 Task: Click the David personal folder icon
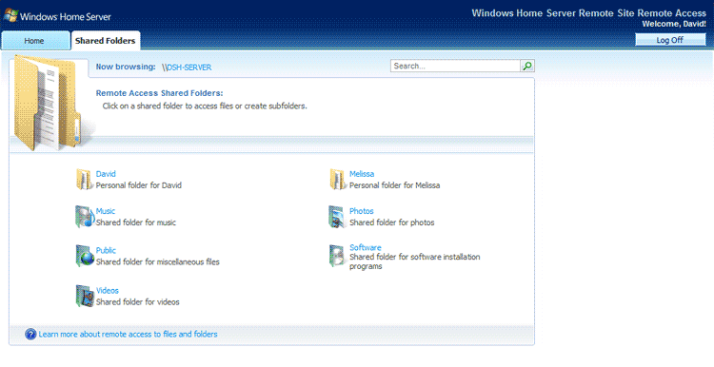coord(85,179)
